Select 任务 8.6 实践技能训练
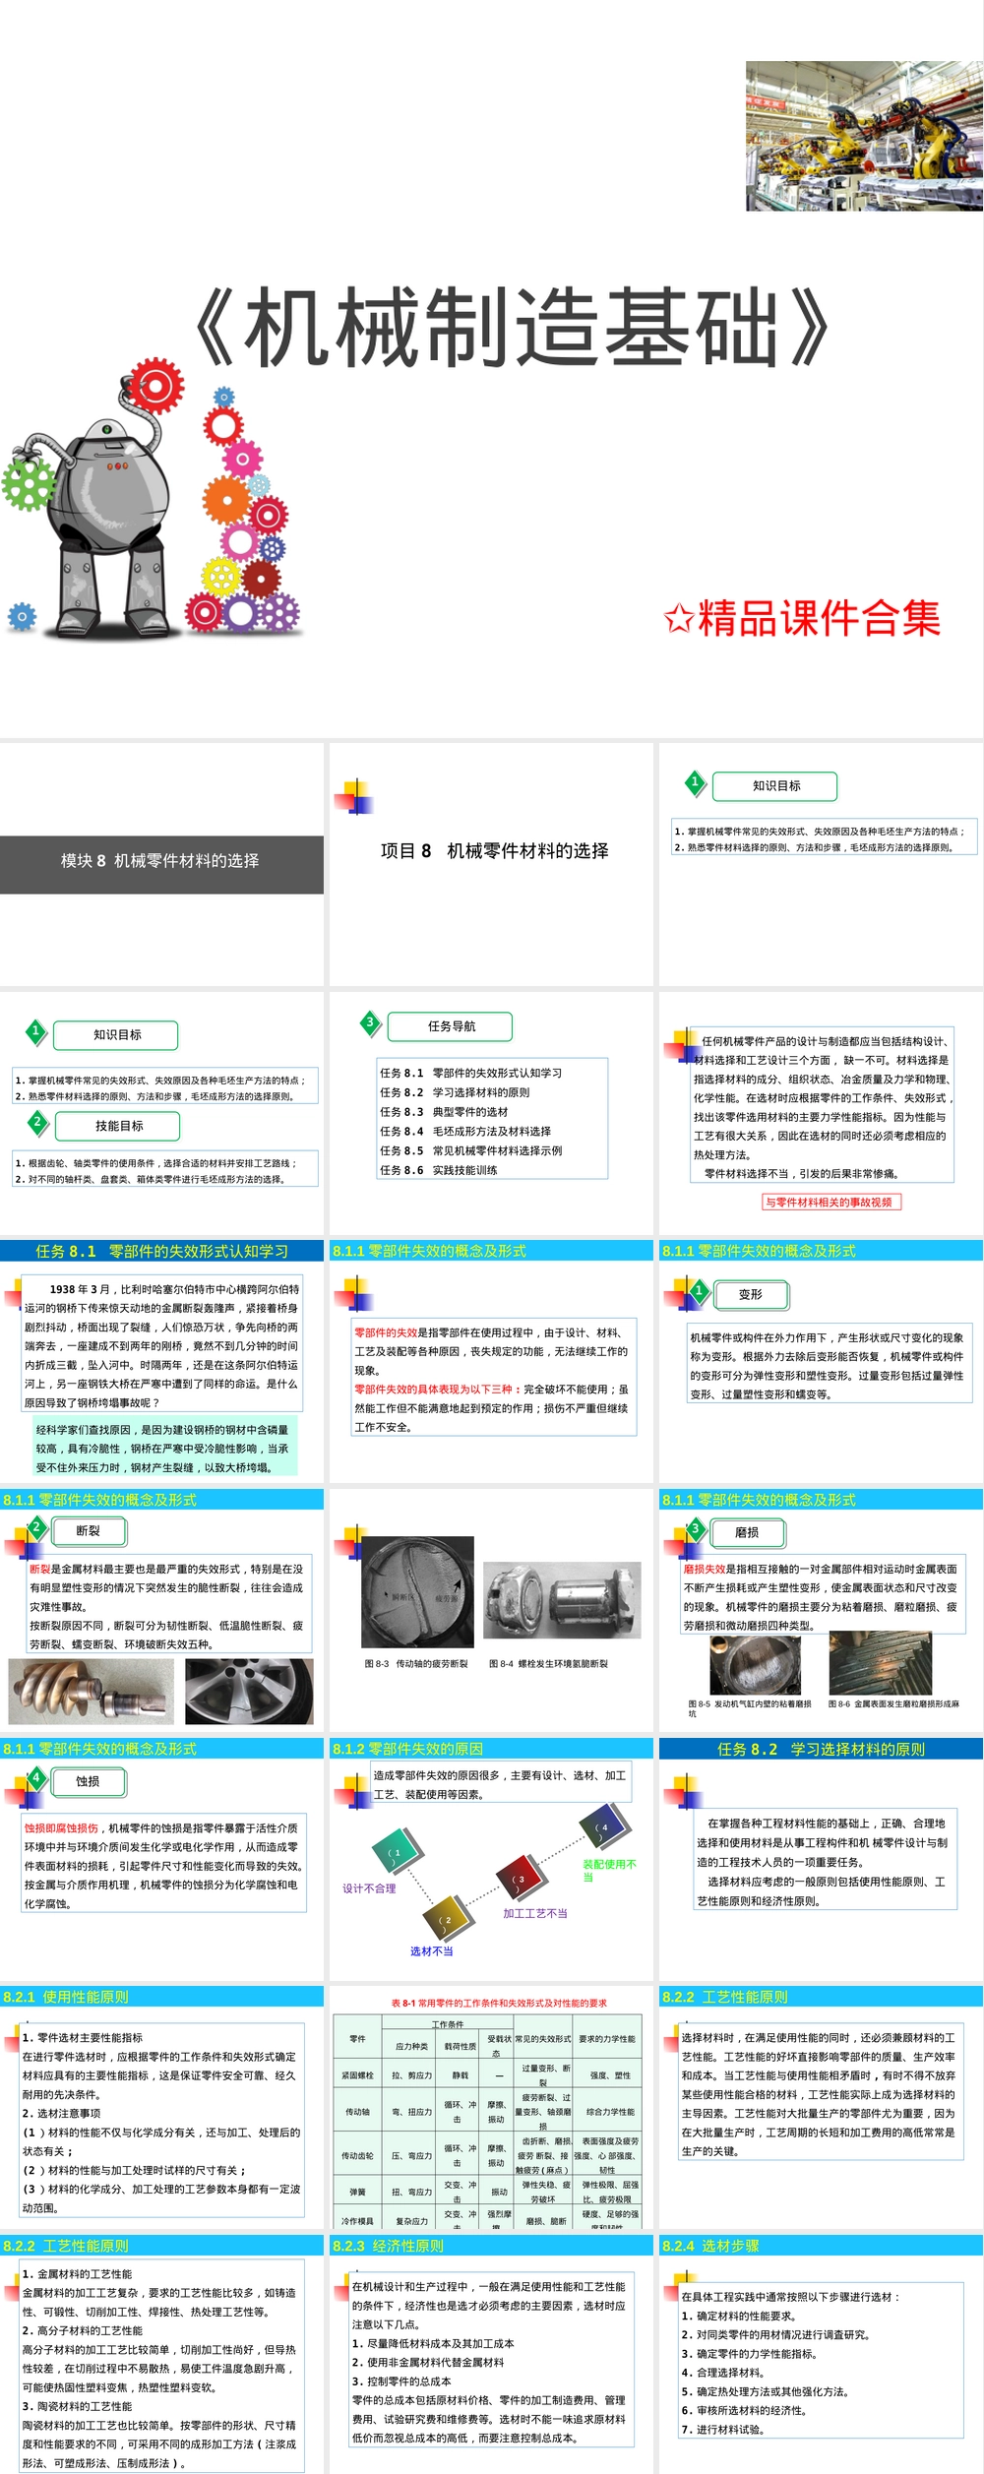The width and height of the screenshot is (984, 2474). click(438, 1170)
